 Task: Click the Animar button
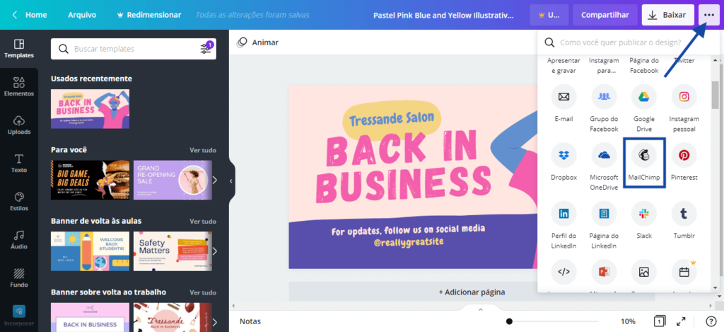coord(258,42)
